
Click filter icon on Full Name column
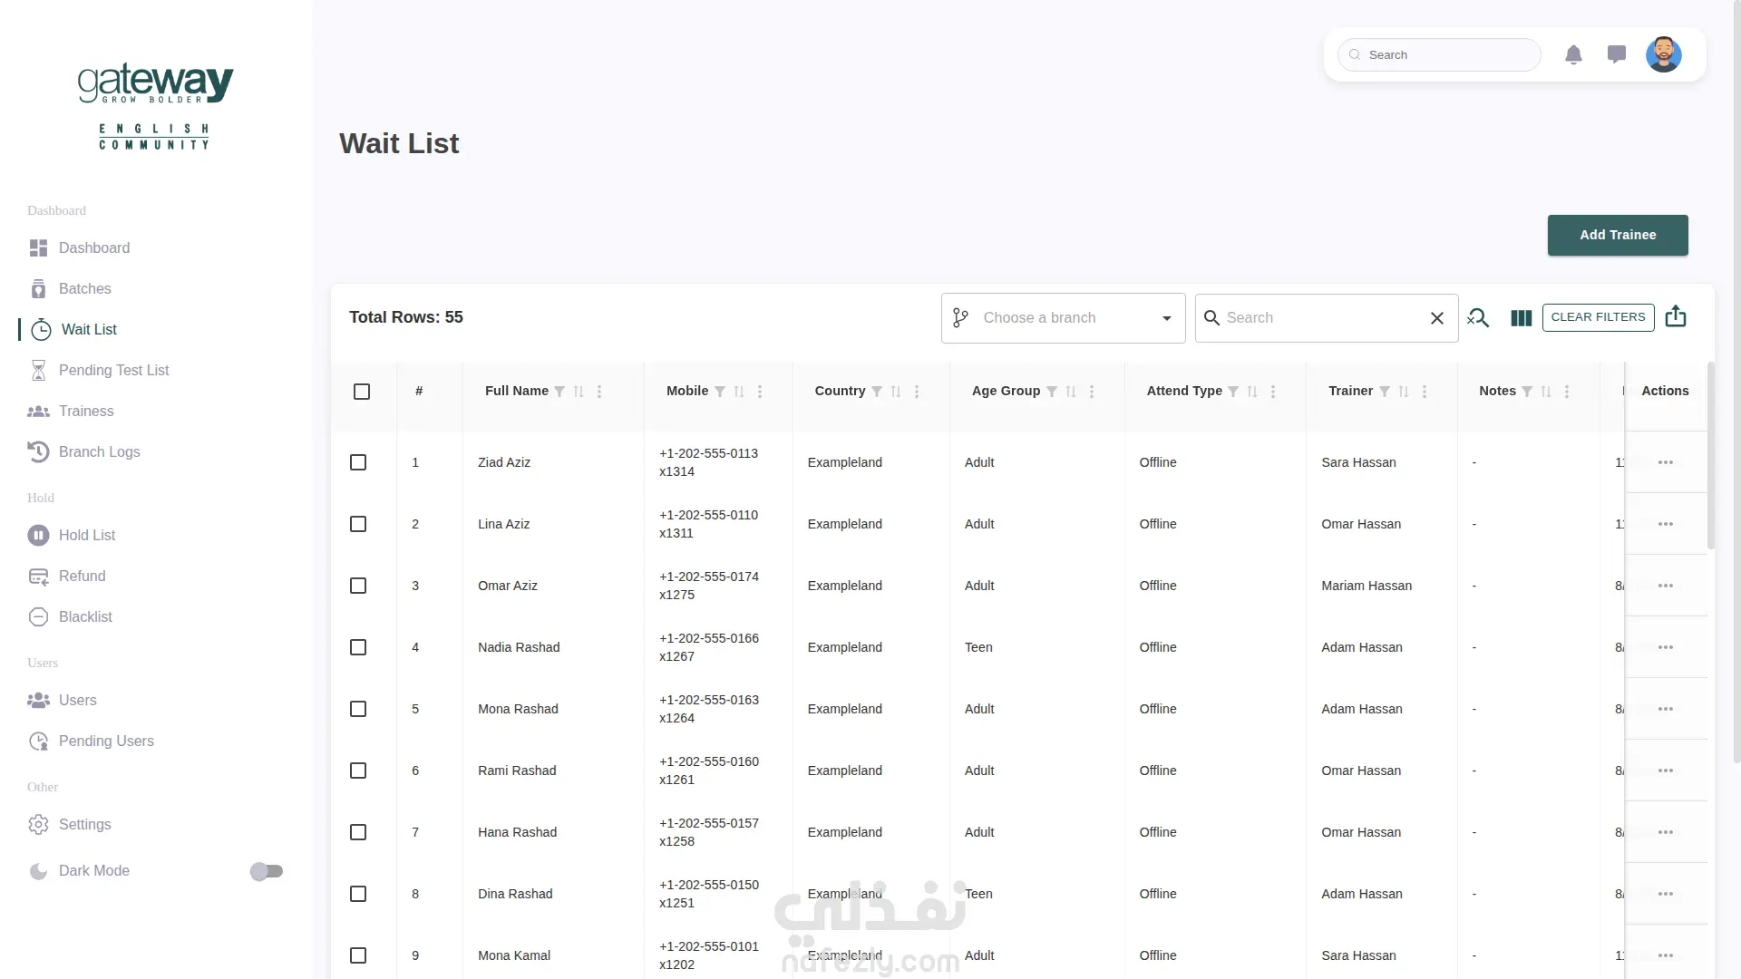pyautogui.click(x=559, y=392)
